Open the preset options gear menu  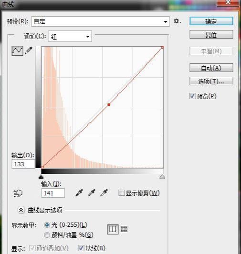(x=177, y=21)
